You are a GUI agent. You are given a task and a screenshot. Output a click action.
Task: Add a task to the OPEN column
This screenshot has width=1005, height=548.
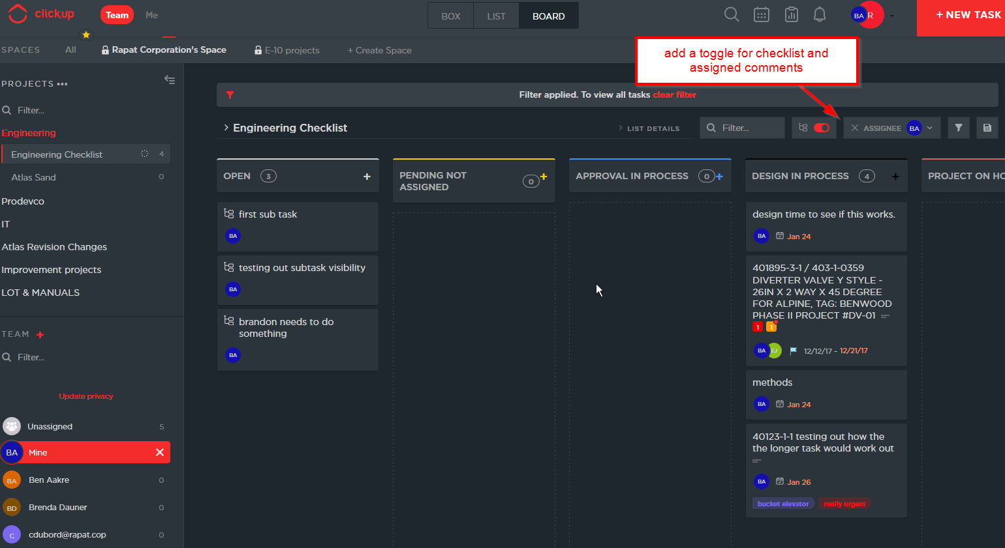click(367, 177)
